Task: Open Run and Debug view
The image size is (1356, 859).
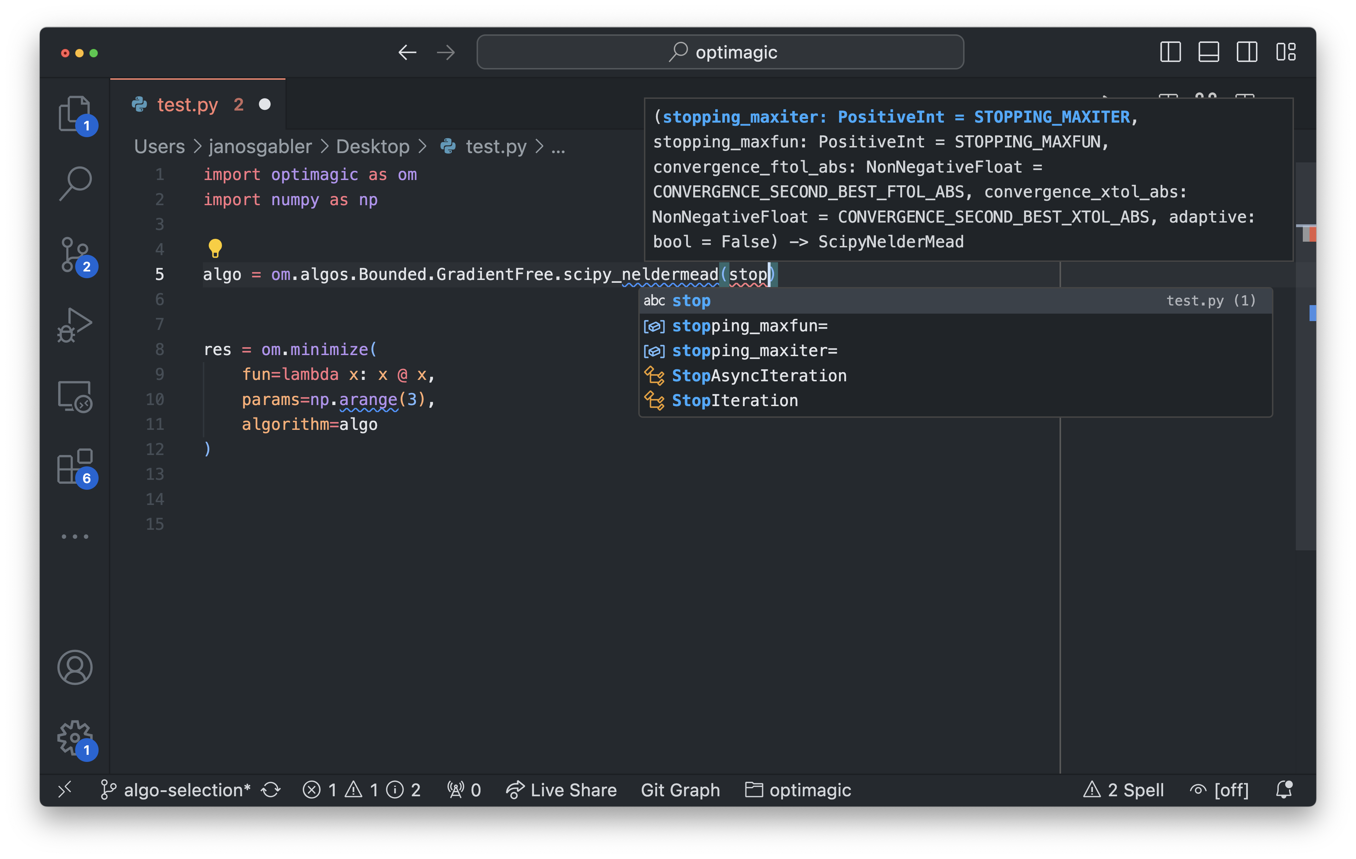Action: pos(75,325)
